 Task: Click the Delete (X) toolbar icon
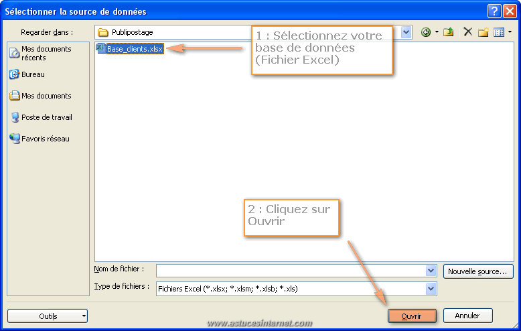468,32
